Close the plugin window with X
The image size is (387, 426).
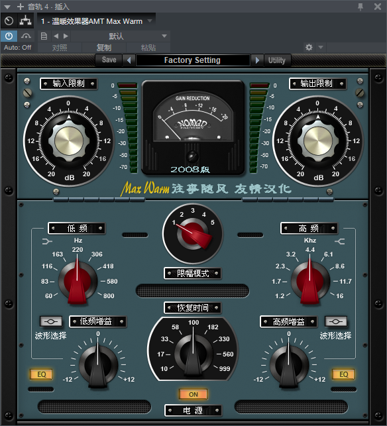click(378, 7)
